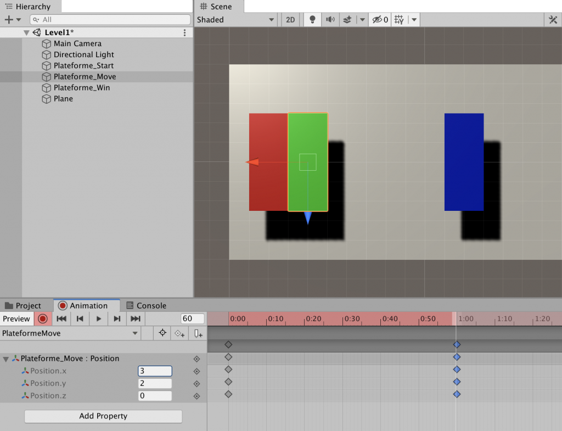Image resolution: width=562 pixels, height=431 pixels.
Task: Click the Add Keyframe icon
Action: [179, 333]
